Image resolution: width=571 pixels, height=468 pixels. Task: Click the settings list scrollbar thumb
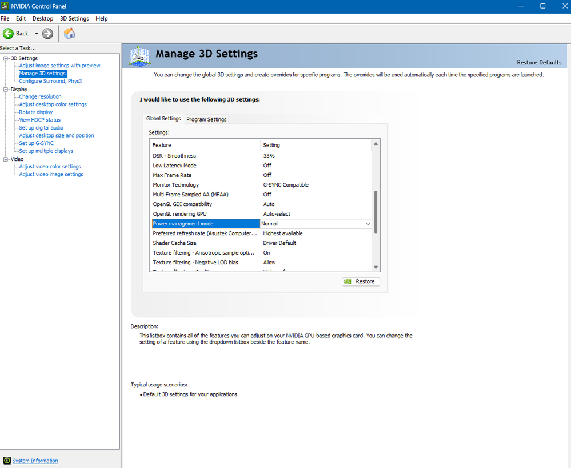click(x=376, y=212)
